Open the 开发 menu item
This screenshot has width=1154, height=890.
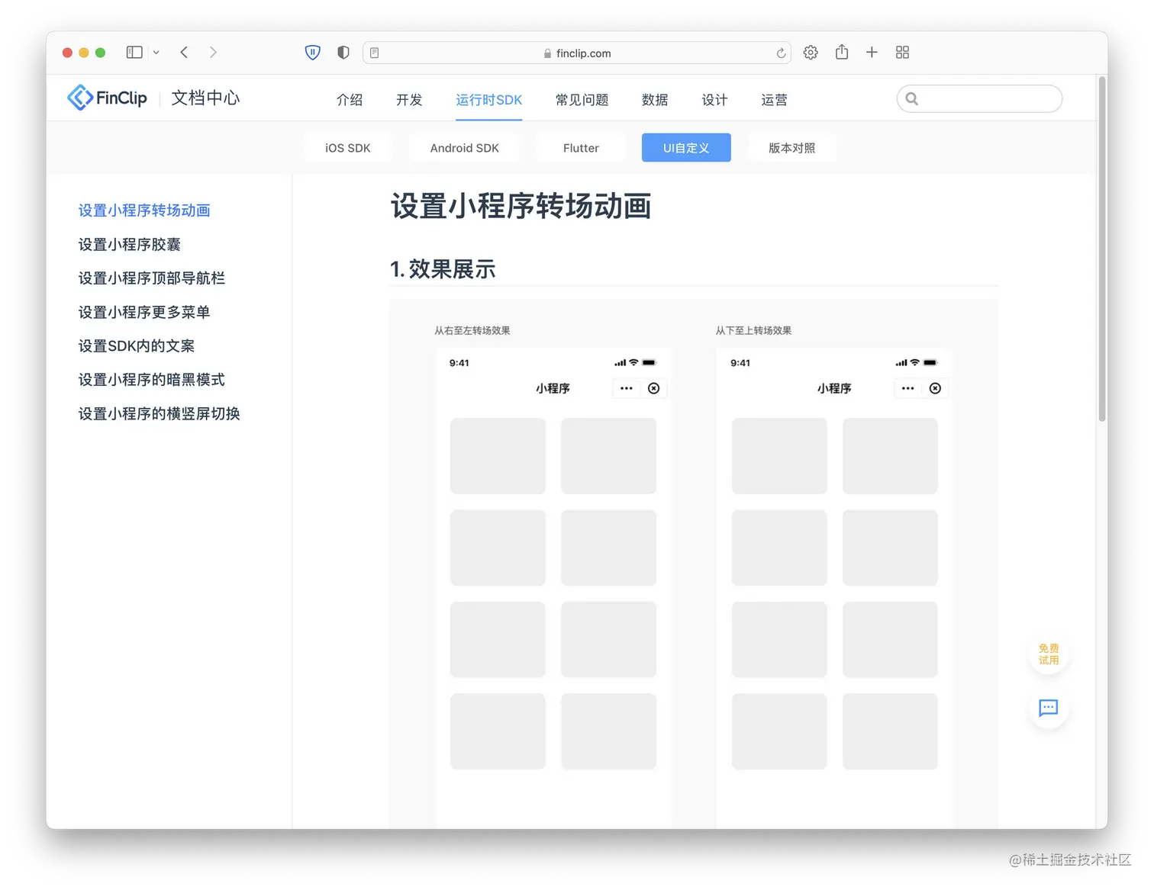pyautogui.click(x=409, y=100)
